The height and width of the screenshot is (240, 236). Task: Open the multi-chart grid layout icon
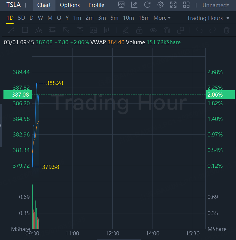(186, 5)
